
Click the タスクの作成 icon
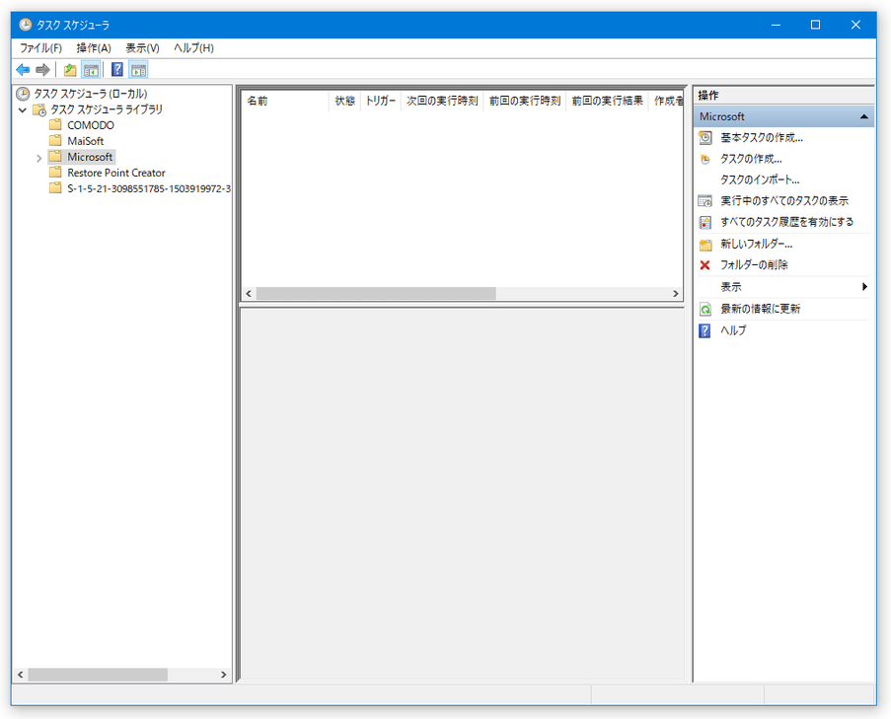705,159
